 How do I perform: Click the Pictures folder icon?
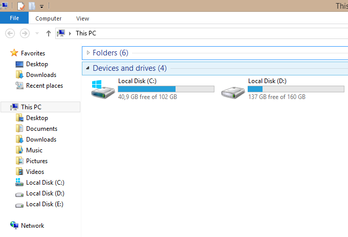pos(19,161)
